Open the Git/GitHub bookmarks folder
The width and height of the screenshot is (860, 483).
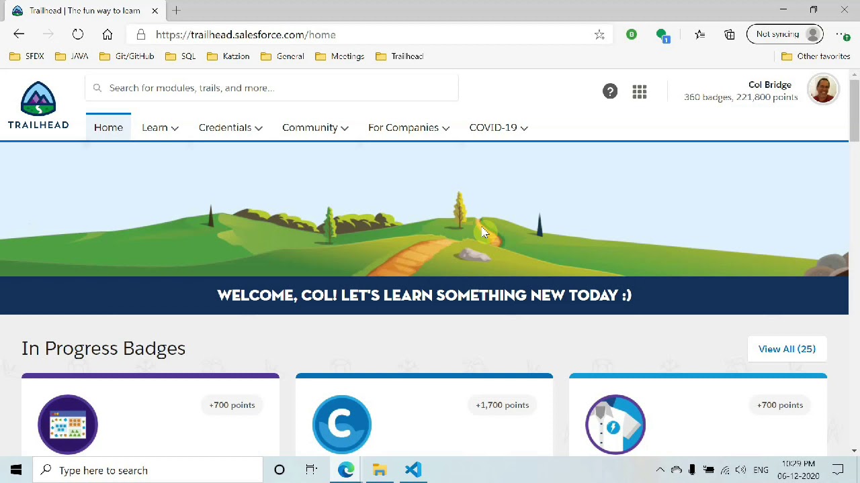[127, 56]
